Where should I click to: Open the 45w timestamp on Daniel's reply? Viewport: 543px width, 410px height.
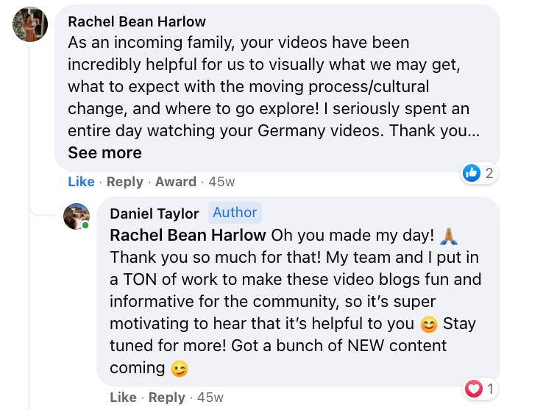pyautogui.click(x=210, y=397)
